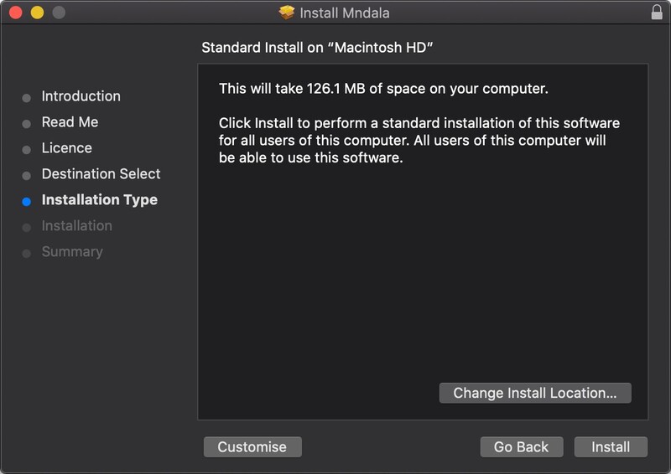The image size is (671, 474).
Task: Click the bullet next to Licence
Action: coord(27,149)
